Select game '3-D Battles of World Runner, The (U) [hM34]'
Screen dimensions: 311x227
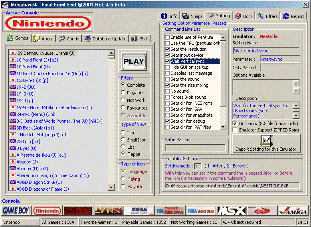click(59, 121)
